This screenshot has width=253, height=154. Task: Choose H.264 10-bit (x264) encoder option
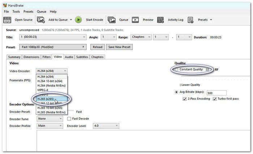click(x=52, y=81)
